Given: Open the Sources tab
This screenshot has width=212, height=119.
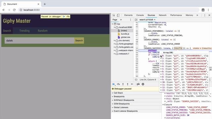Looking at the screenshot, I should click(151, 15).
